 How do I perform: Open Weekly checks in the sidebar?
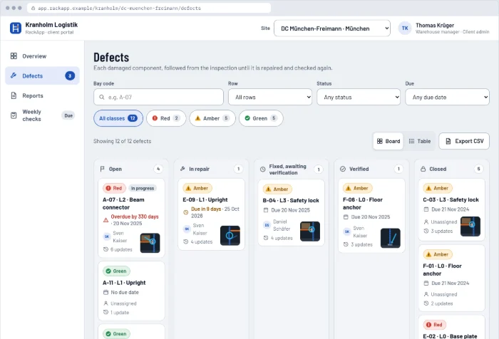coord(42,115)
